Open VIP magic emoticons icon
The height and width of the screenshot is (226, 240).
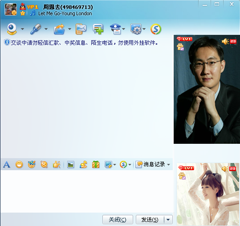tap(32, 164)
